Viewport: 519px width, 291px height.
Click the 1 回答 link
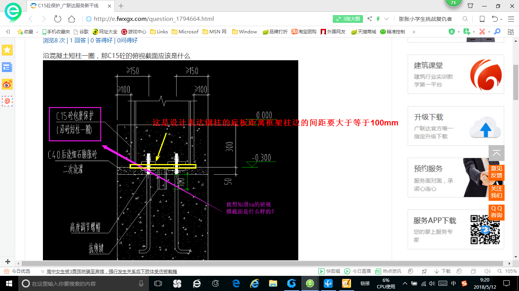[77, 41]
